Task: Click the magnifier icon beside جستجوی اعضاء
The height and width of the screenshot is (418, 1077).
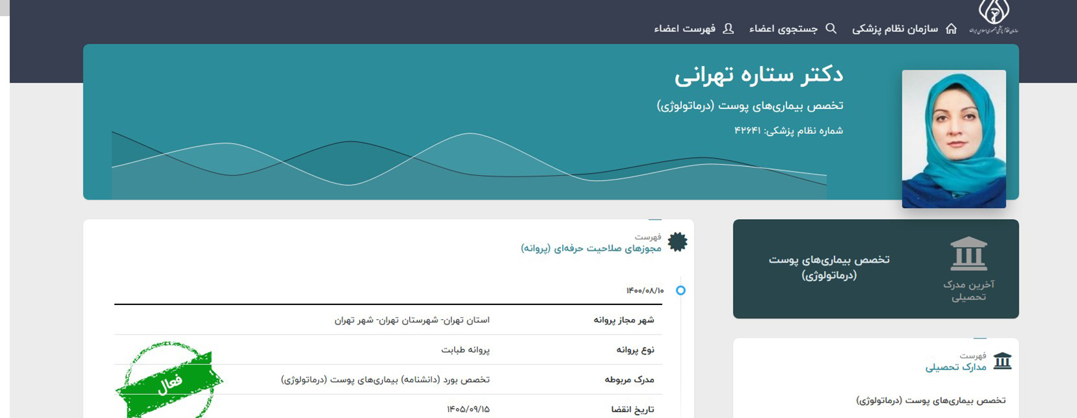Action: 831,29
